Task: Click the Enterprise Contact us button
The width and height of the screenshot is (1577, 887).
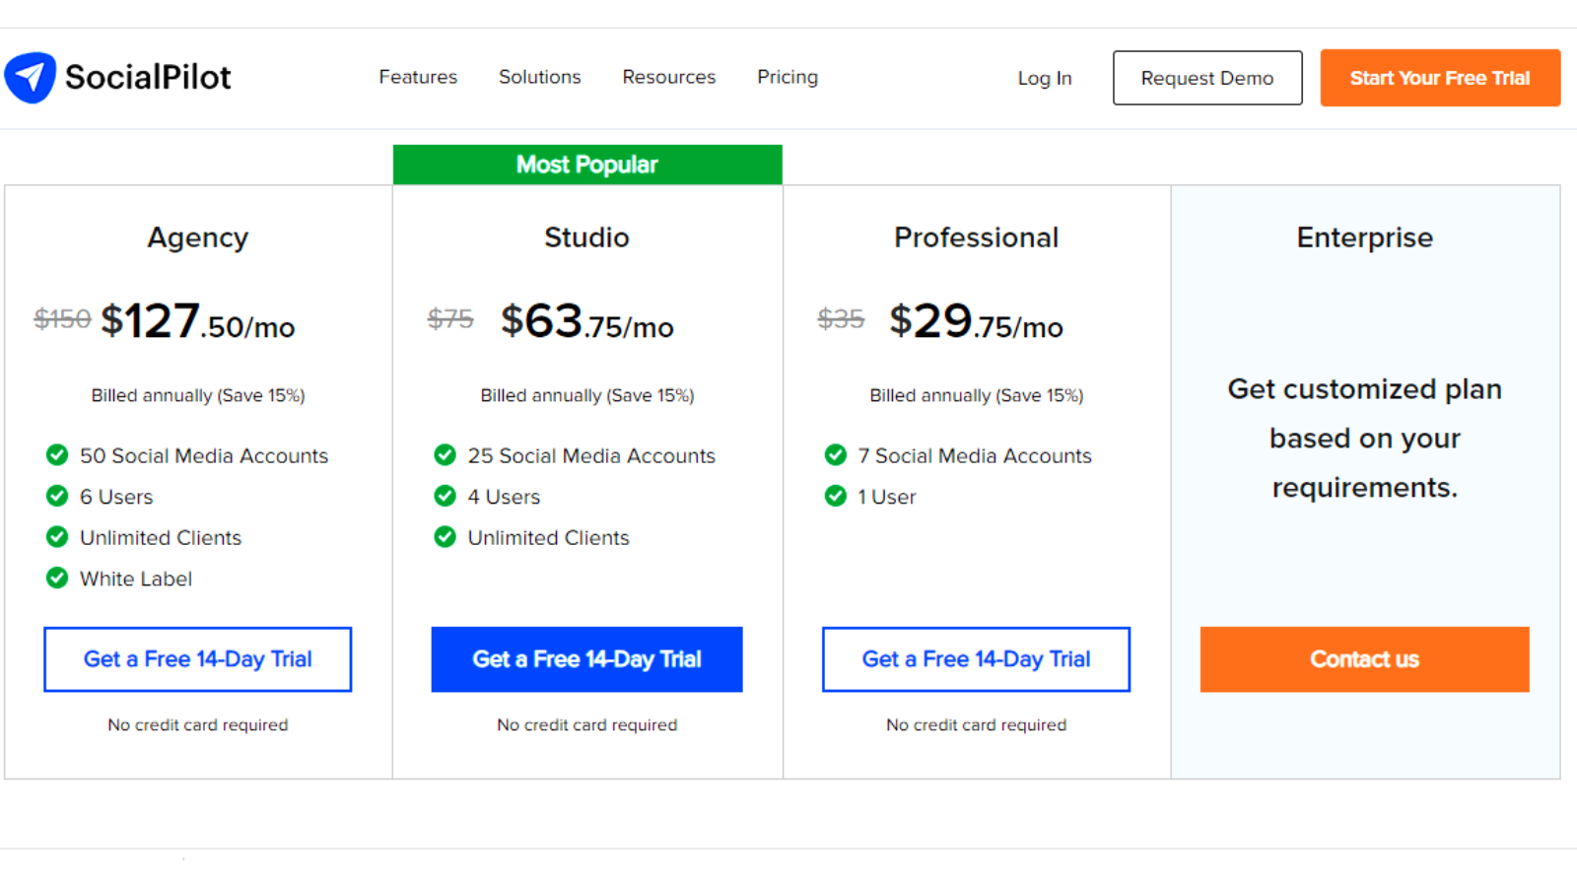Action: tap(1364, 659)
